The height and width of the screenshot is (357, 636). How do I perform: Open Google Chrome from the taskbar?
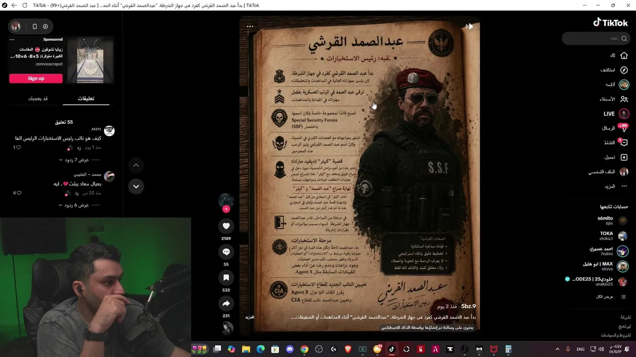point(305,349)
